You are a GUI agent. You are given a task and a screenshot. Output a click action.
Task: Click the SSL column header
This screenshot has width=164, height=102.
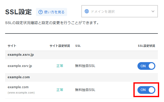tap(78, 46)
